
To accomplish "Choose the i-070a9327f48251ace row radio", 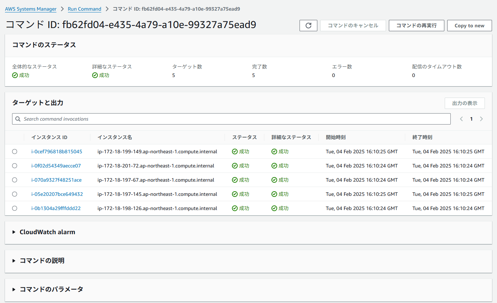I will tap(15, 180).
